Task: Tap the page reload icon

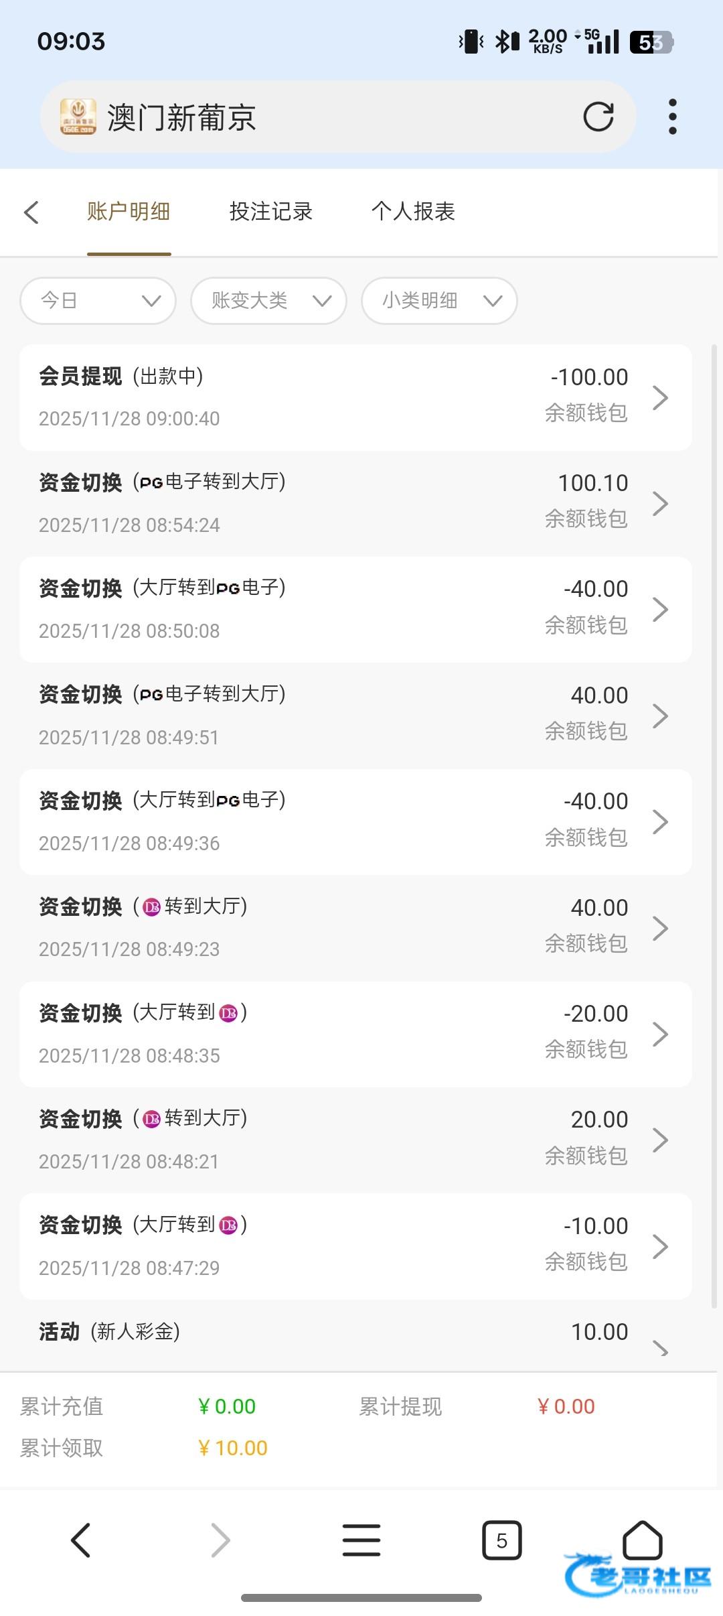Action: point(598,117)
